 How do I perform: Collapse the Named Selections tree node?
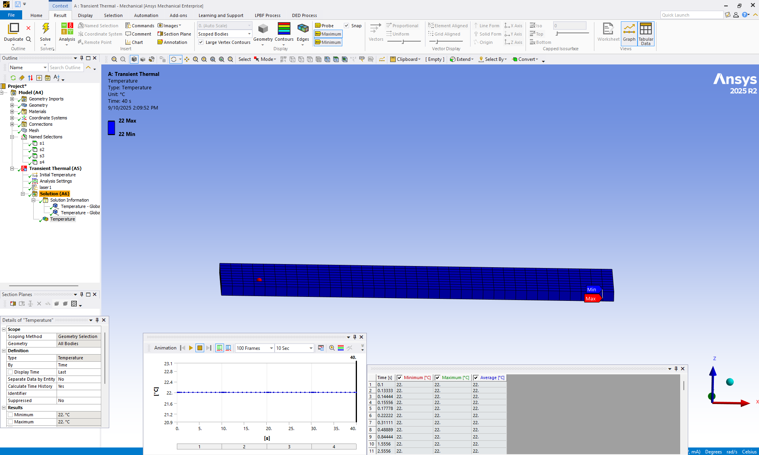[12, 137]
